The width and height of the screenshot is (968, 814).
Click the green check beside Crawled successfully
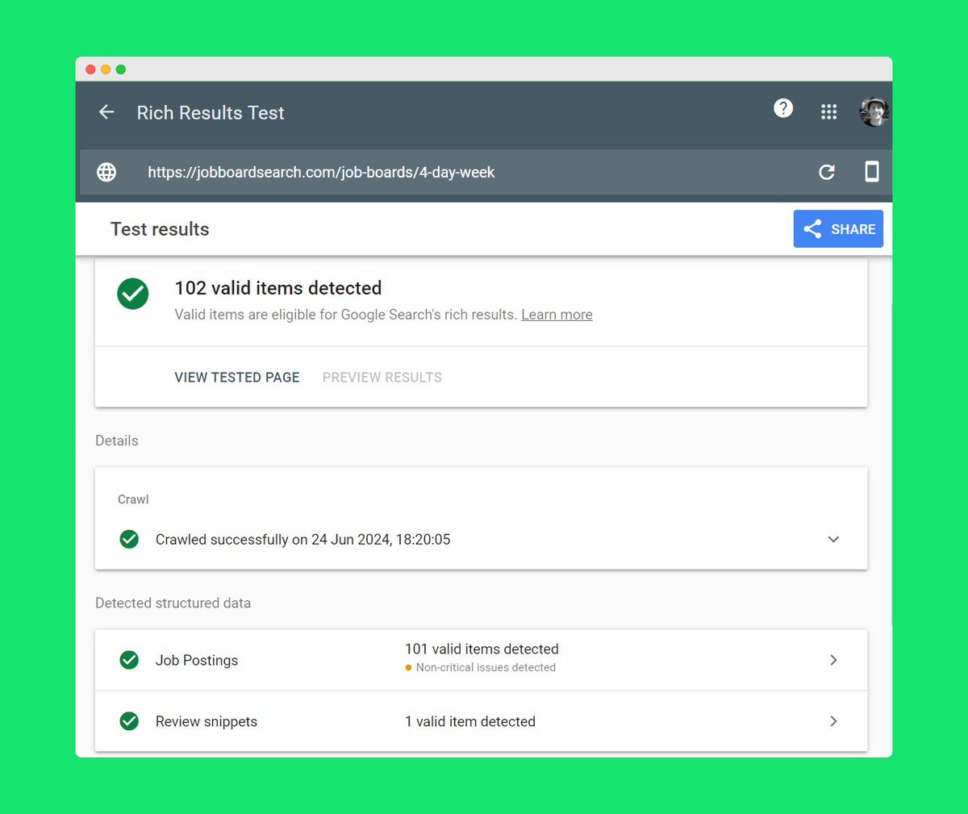(x=129, y=539)
